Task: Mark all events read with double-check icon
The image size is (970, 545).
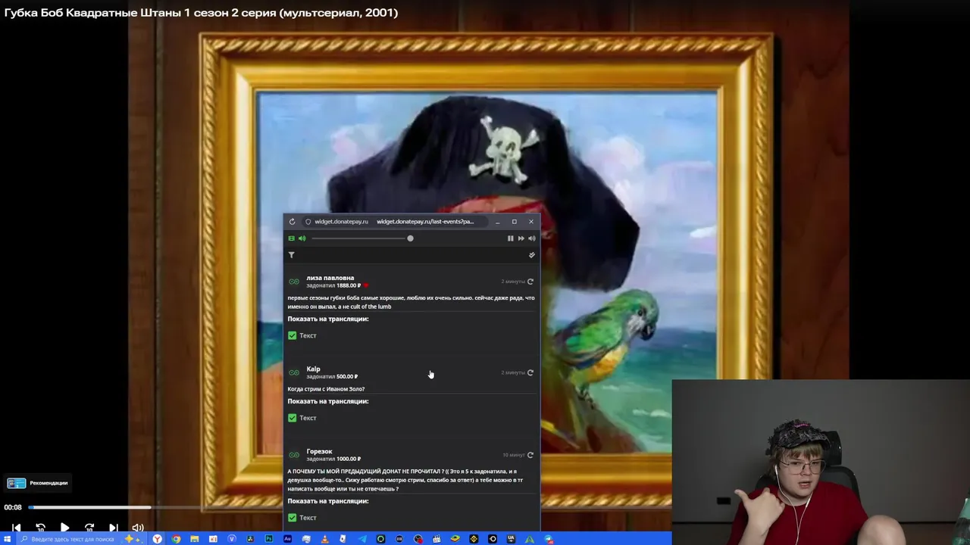Action: pos(531,255)
